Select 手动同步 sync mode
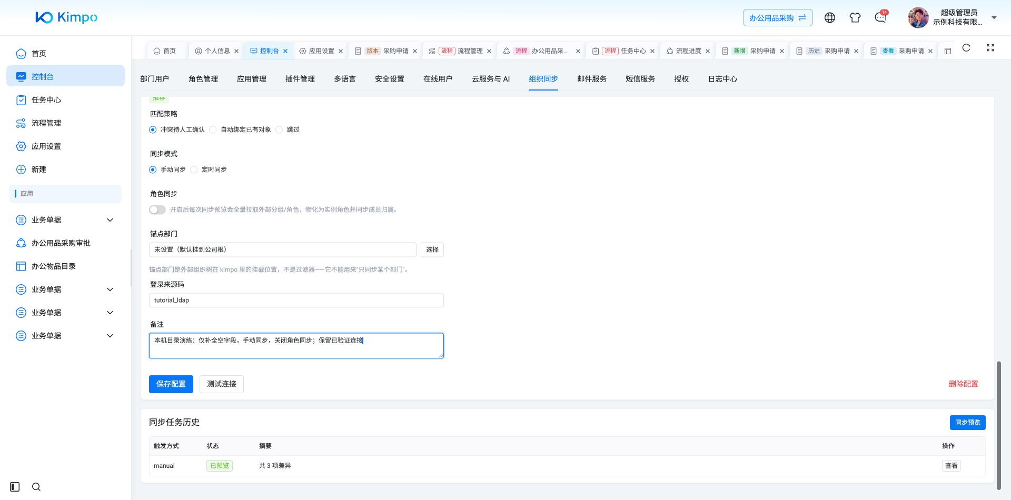 tap(153, 169)
